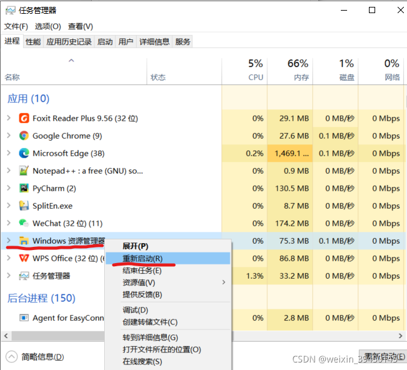Expand the WPS Office process group

9,258
